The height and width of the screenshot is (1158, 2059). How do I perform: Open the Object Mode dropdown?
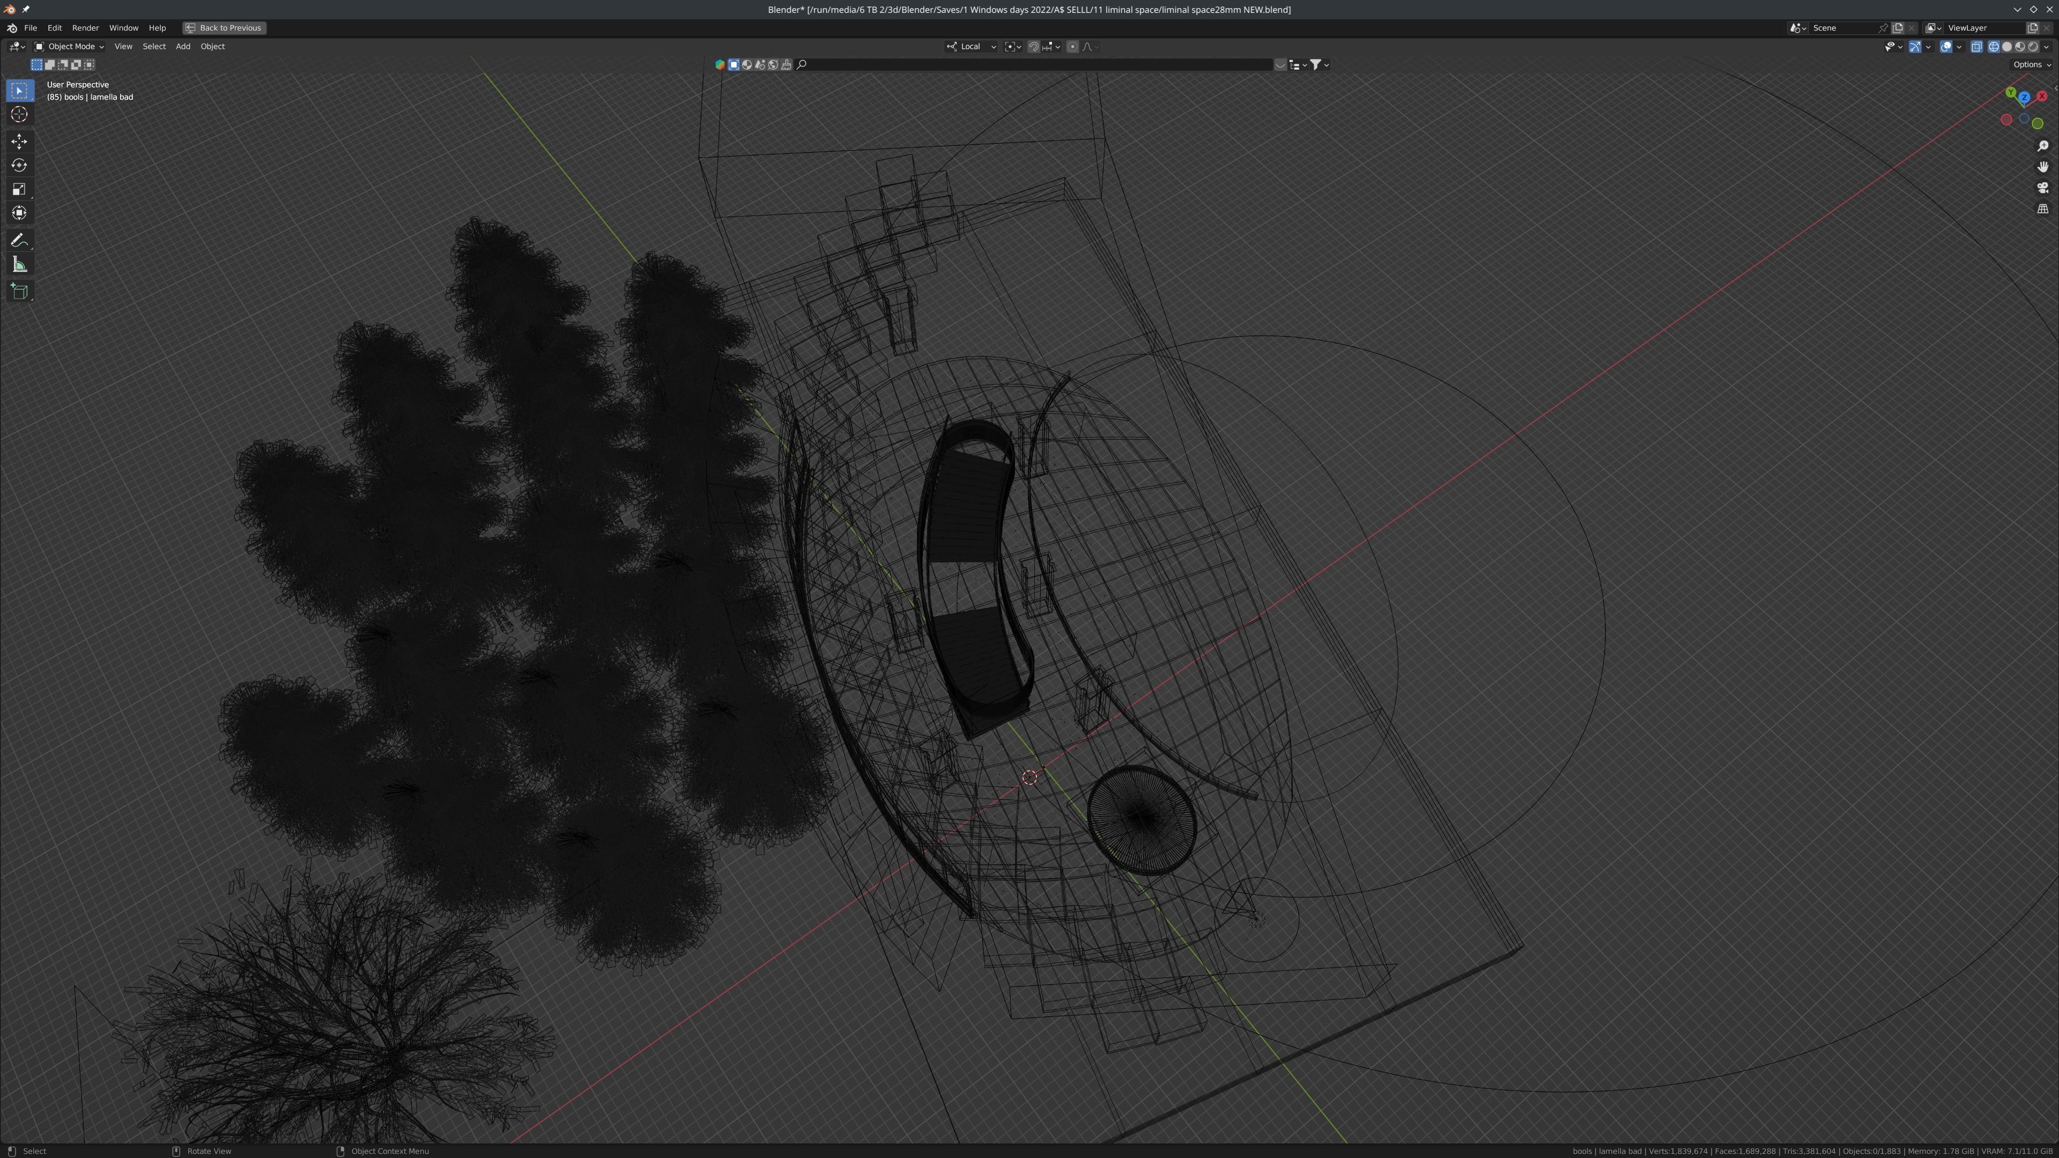click(x=69, y=46)
